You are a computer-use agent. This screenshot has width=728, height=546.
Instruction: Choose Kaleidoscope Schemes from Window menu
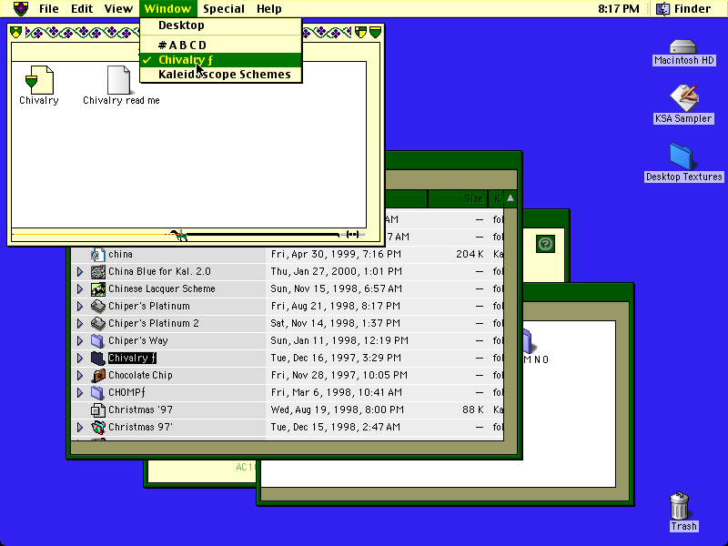pyautogui.click(x=221, y=75)
